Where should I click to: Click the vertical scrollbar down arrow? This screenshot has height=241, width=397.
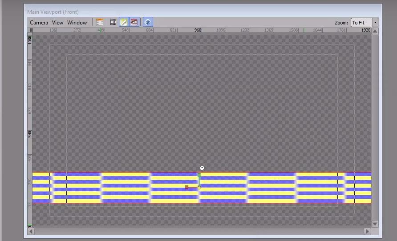tap(375, 224)
